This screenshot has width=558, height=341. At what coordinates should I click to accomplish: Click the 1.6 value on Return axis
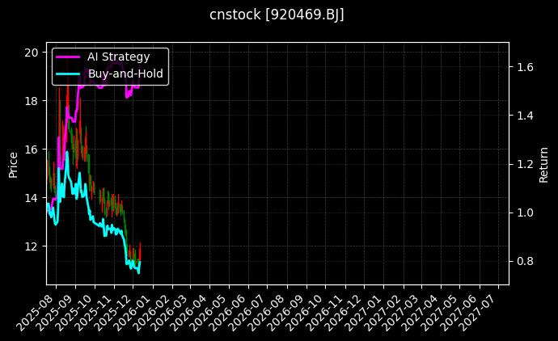[x=524, y=67]
